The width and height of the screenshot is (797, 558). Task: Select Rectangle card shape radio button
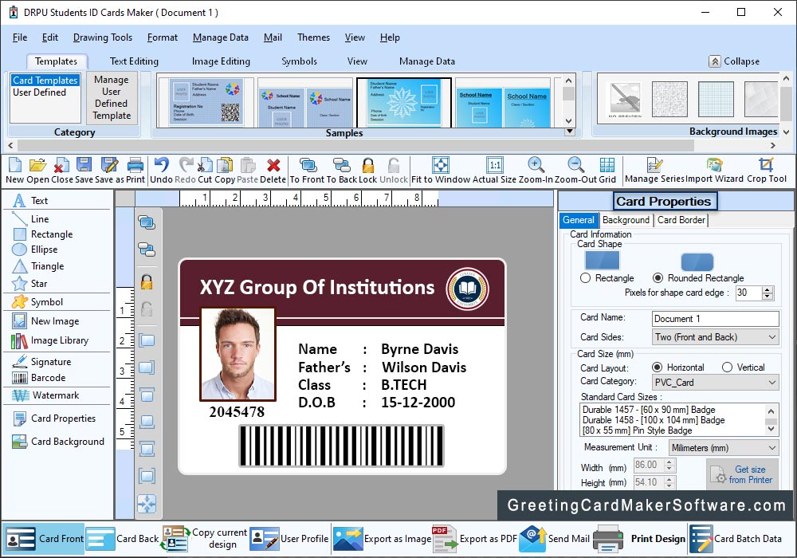point(586,278)
